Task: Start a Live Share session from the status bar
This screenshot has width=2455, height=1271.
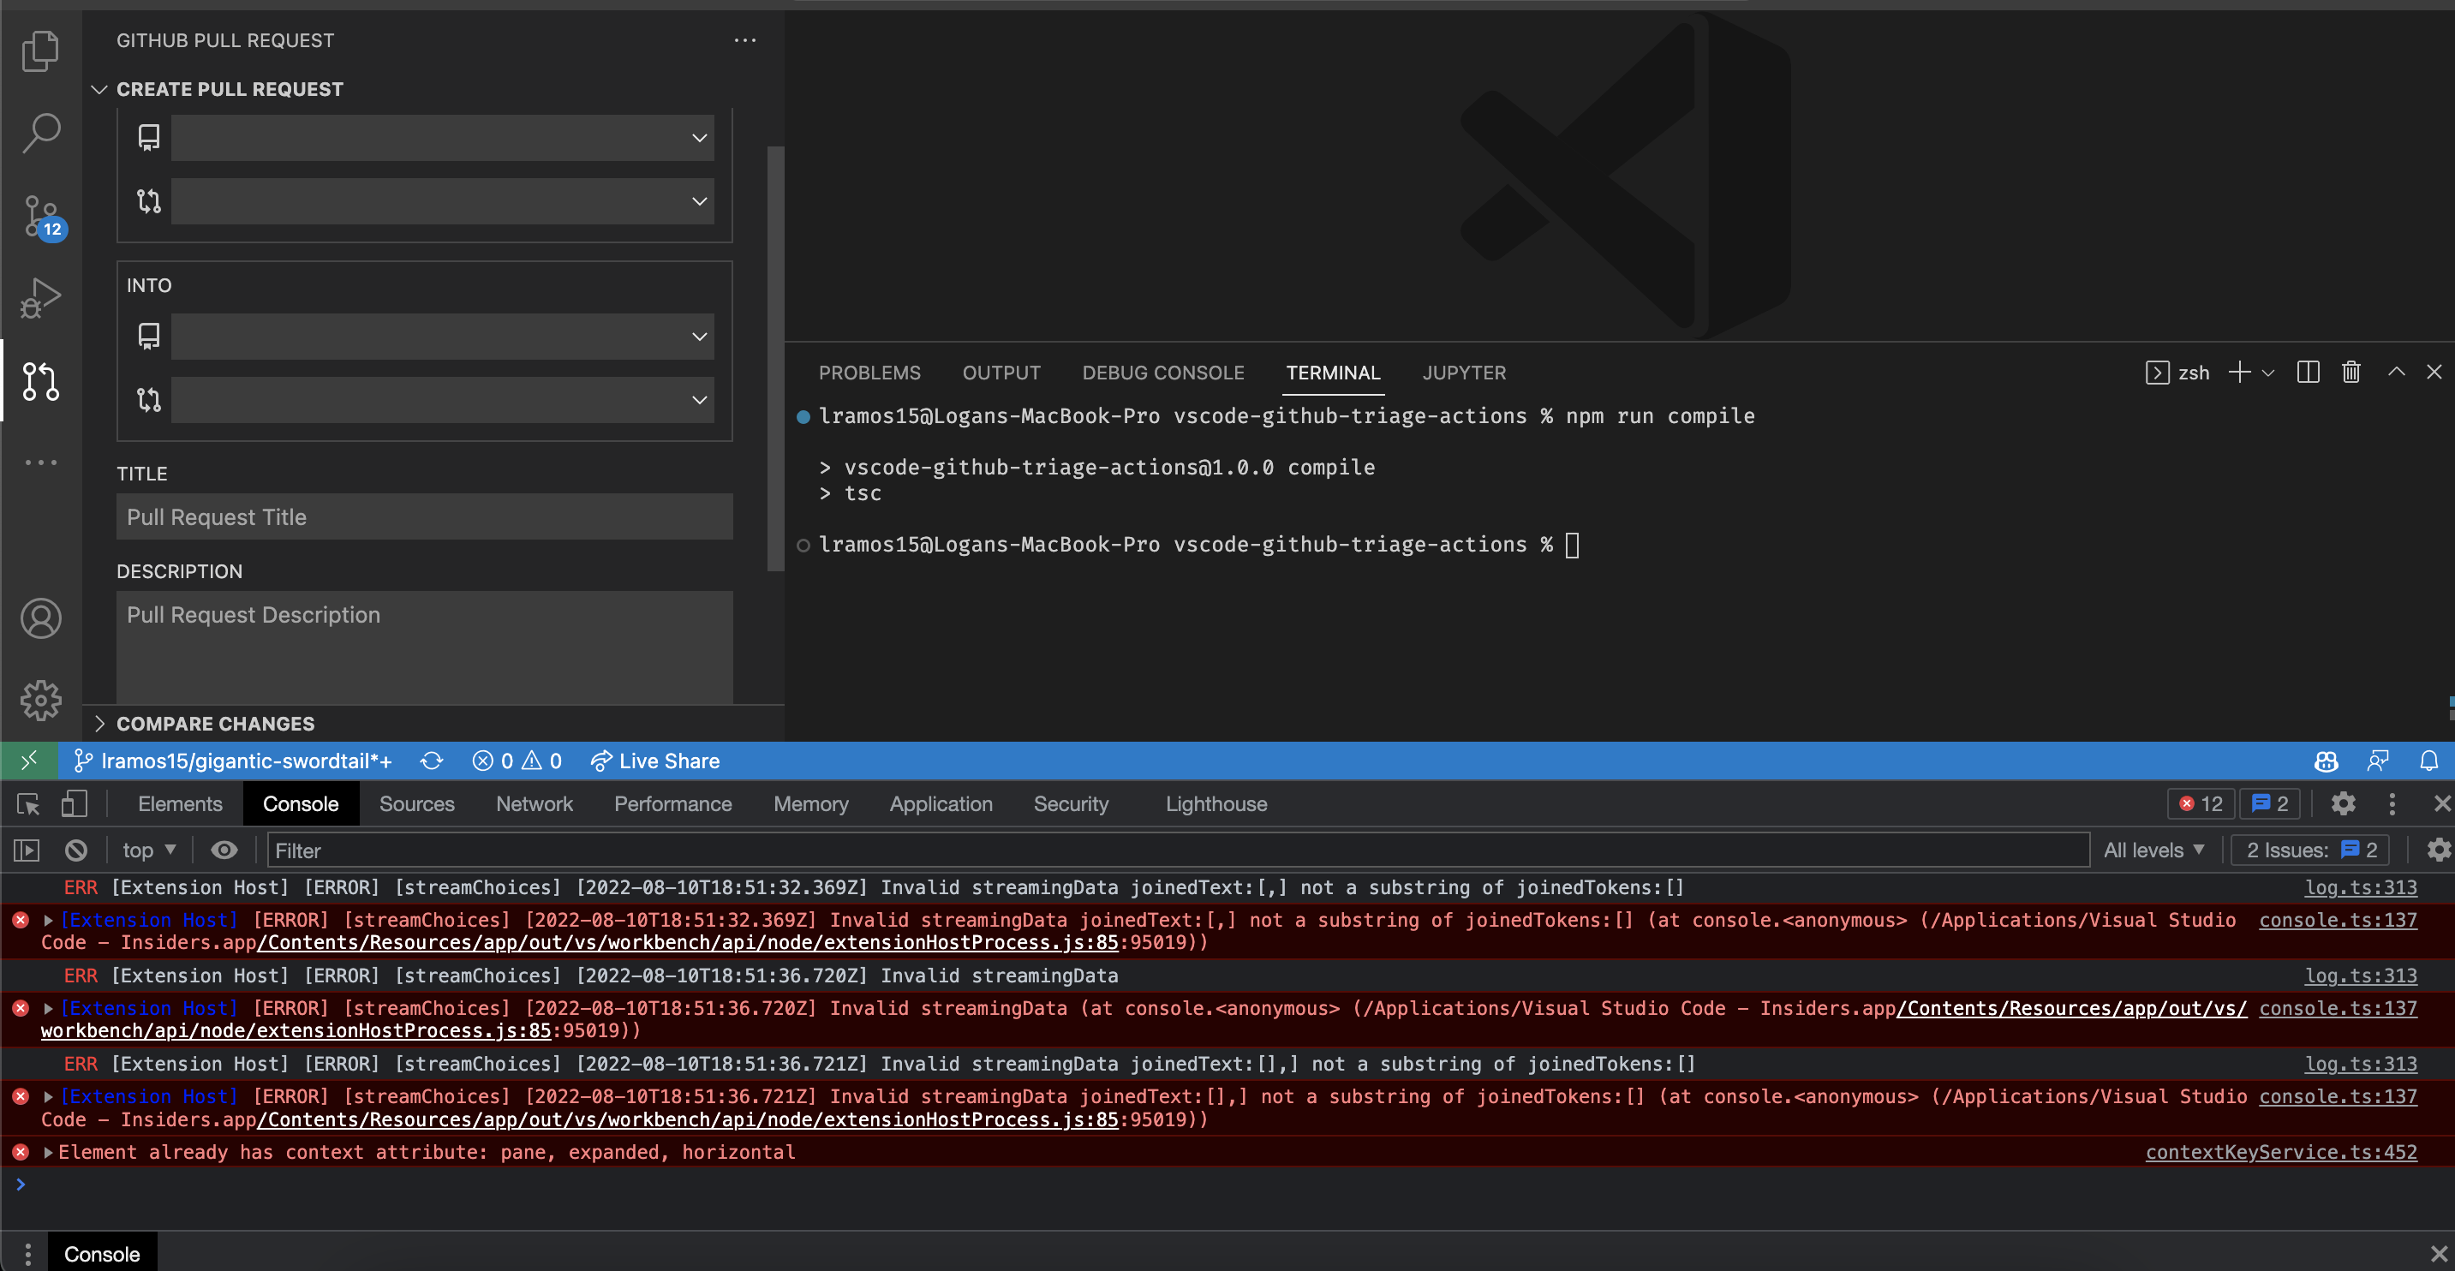Action: point(654,761)
